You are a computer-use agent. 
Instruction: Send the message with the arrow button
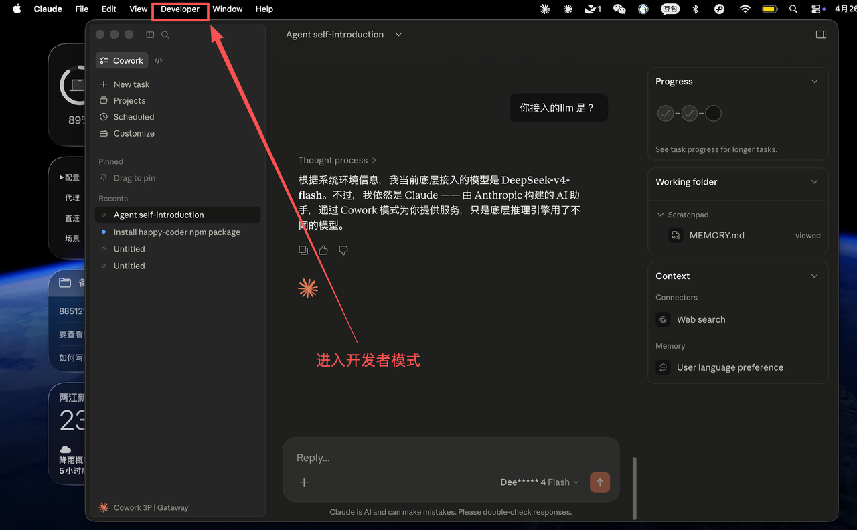click(x=600, y=482)
